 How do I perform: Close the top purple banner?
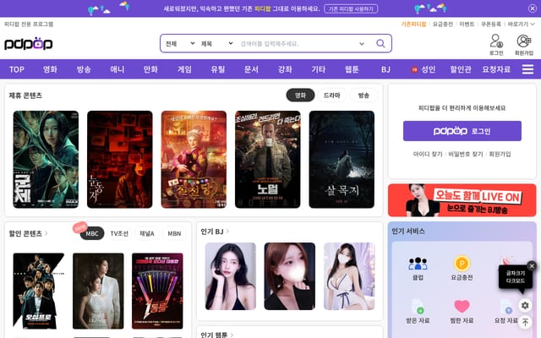pyautogui.click(x=532, y=8)
